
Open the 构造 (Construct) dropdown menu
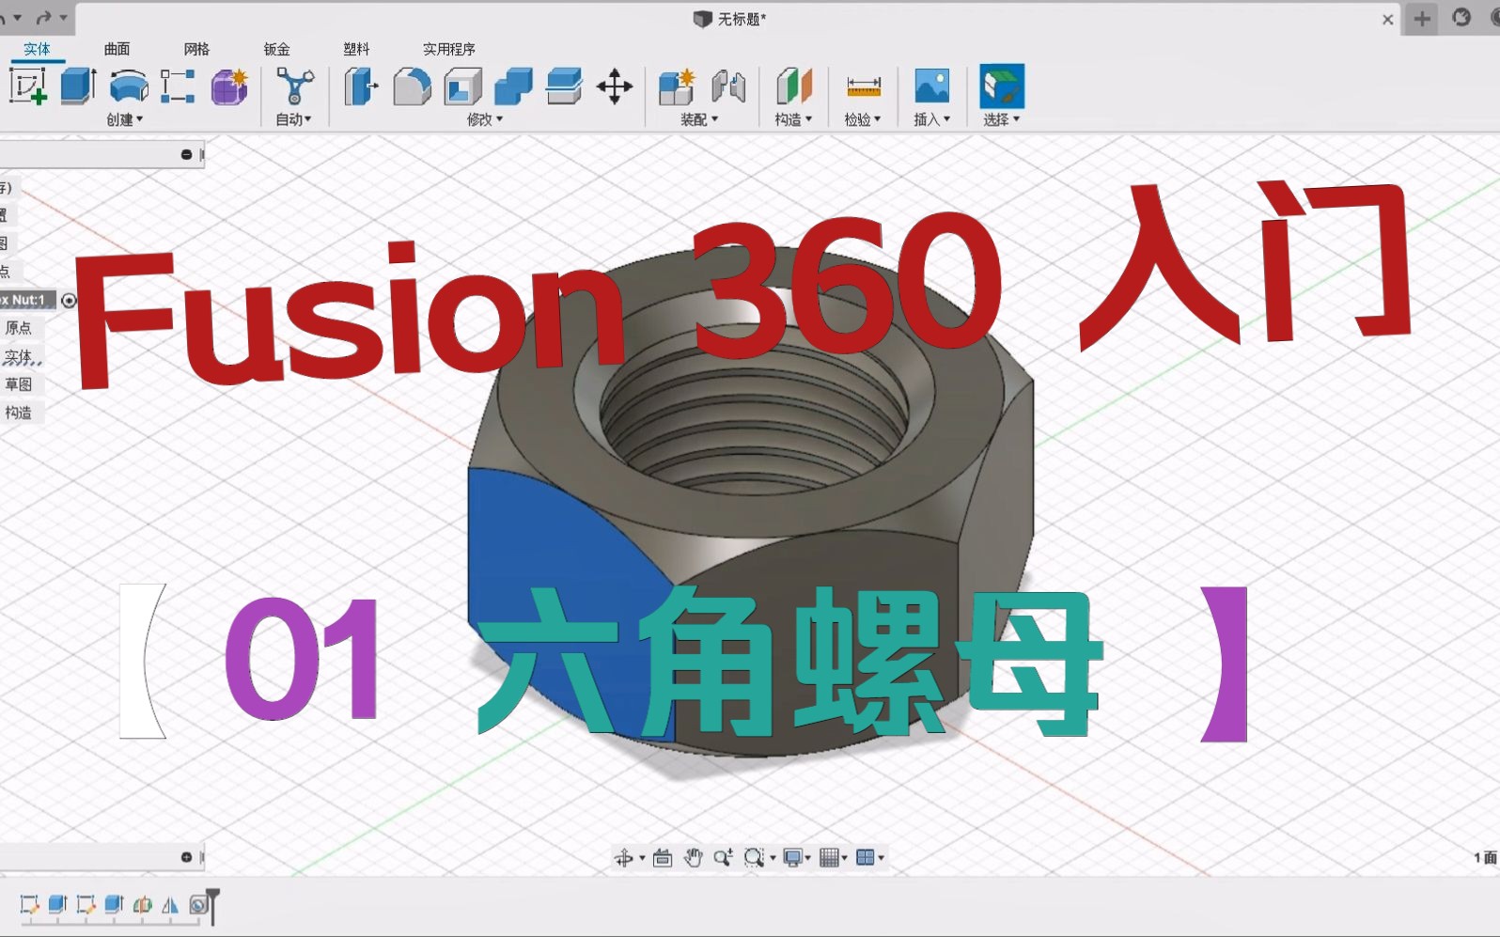tap(793, 119)
